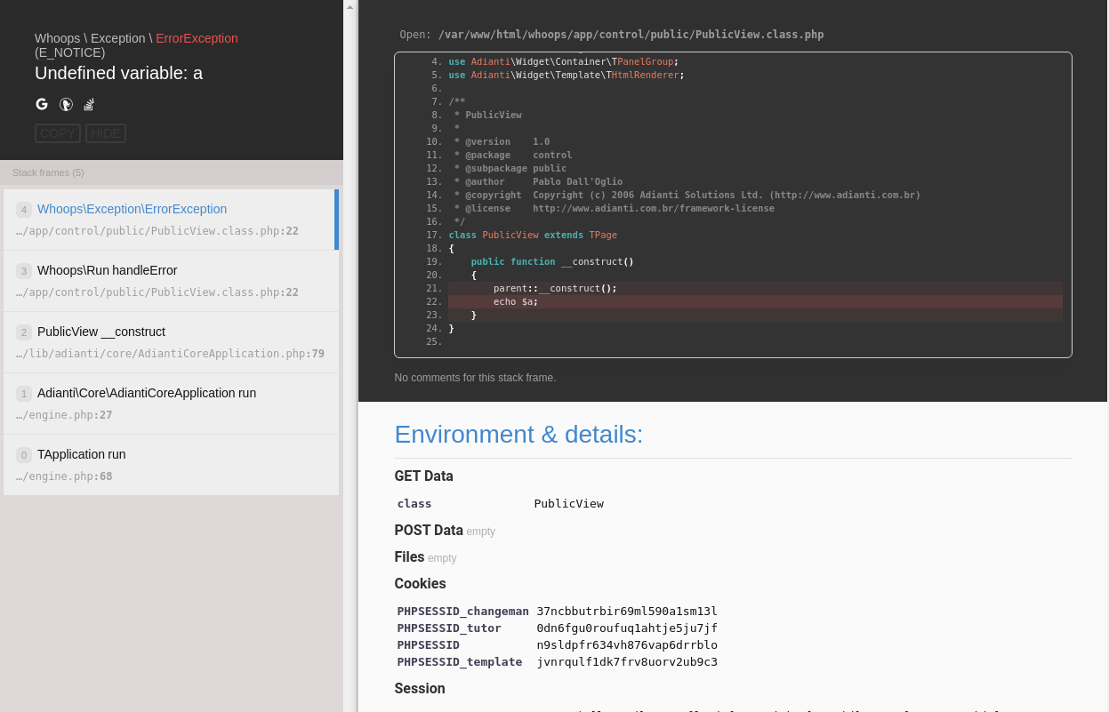This screenshot has height=712, width=1109.
Task: Click the 'Files' section heading
Action: coord(409,557)
